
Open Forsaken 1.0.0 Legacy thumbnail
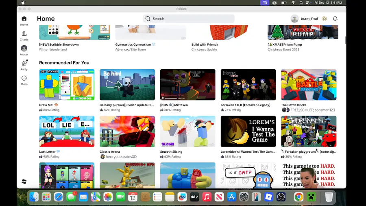[248, 85]
